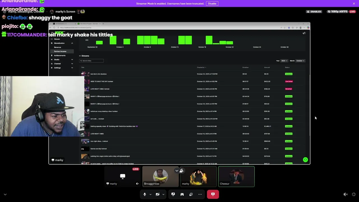Click the Kick logo in shared dashboard
The image size is (359, 202).
(60, 33)
